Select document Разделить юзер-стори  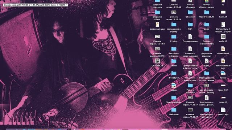[190, 73]
